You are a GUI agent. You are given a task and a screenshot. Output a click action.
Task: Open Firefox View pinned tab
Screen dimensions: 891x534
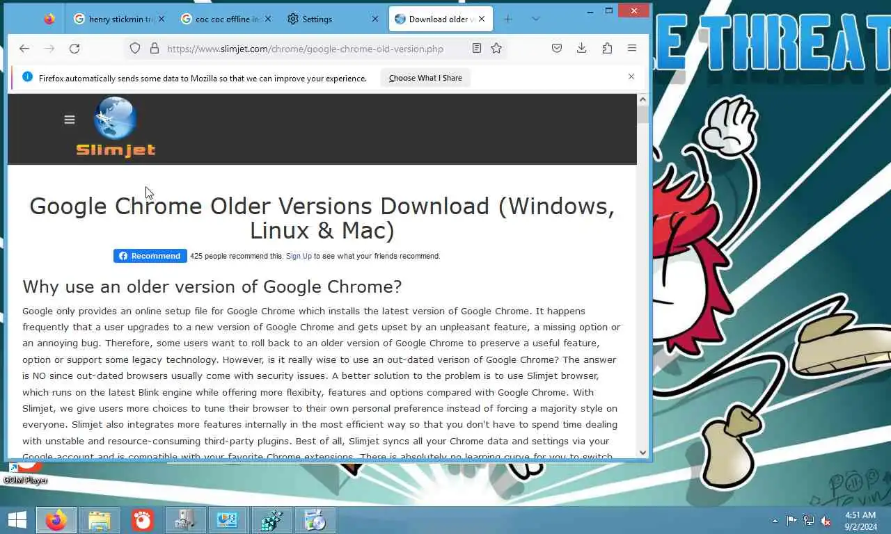coord(49,19)
